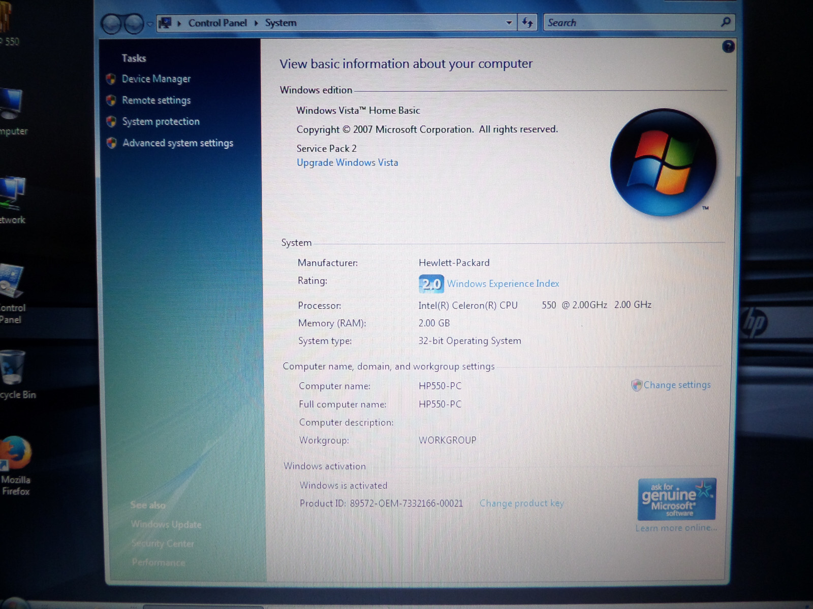Click the Upgrade Windows Vista link
This screenshot has width=813, height=609.
[348, 163]
